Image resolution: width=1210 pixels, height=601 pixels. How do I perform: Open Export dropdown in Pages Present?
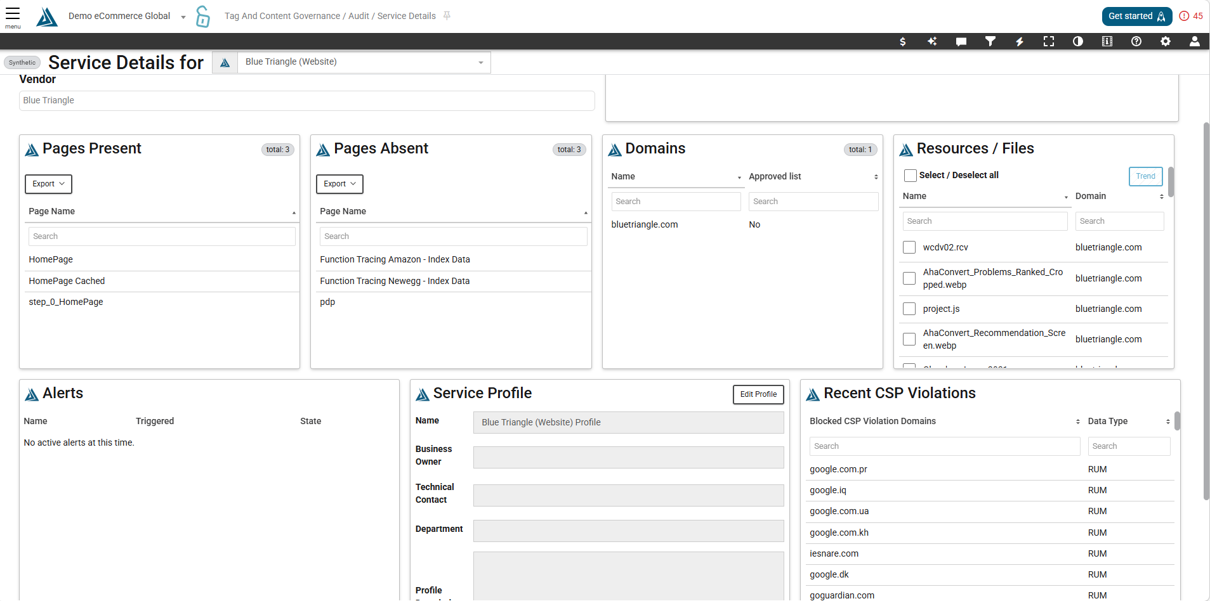48,184
